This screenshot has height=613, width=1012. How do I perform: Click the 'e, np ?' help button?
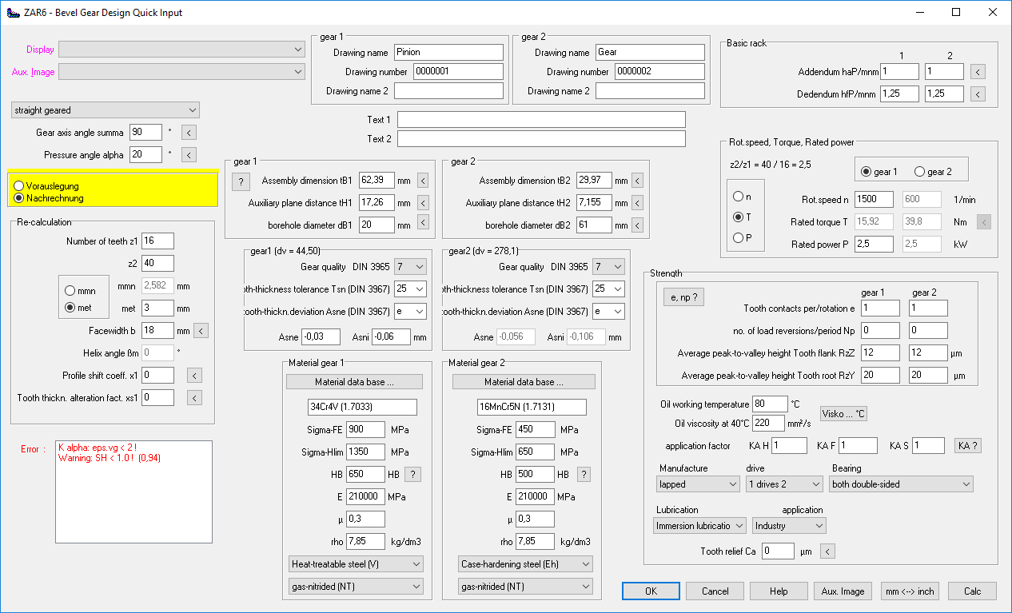(683, 297)
